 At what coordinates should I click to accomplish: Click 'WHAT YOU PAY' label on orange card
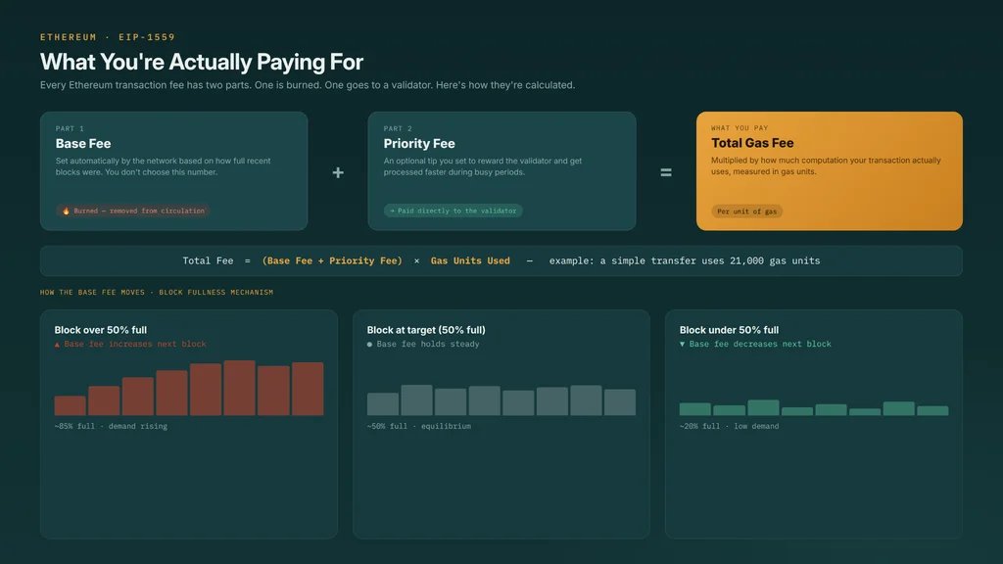(x=740, y=128)
